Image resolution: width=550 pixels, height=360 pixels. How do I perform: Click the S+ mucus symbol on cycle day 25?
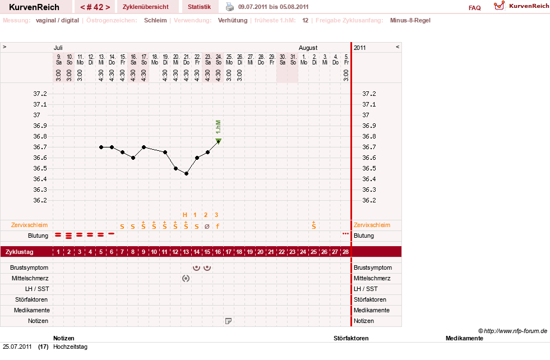click(313, 225)
